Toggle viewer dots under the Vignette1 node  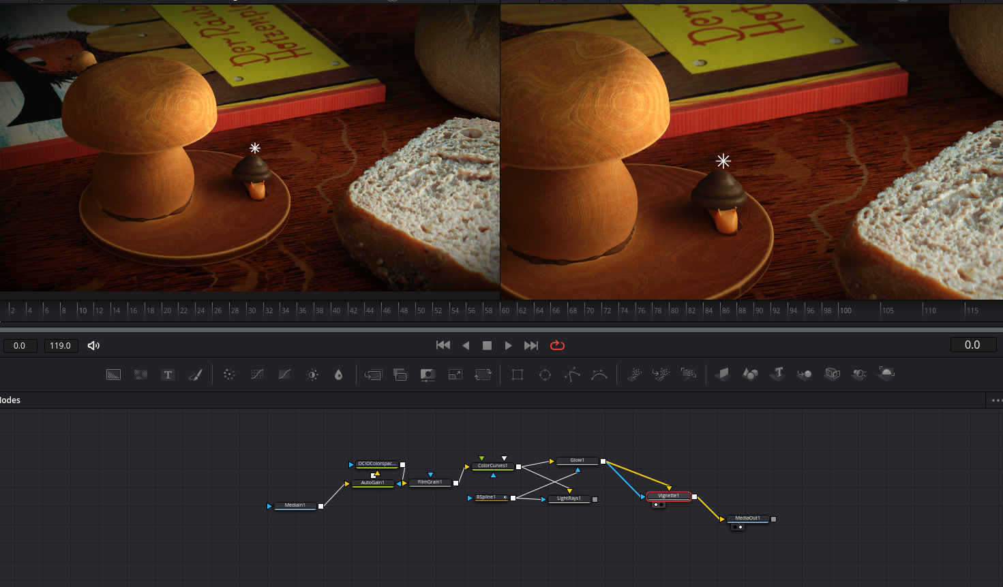coord(659,505)
